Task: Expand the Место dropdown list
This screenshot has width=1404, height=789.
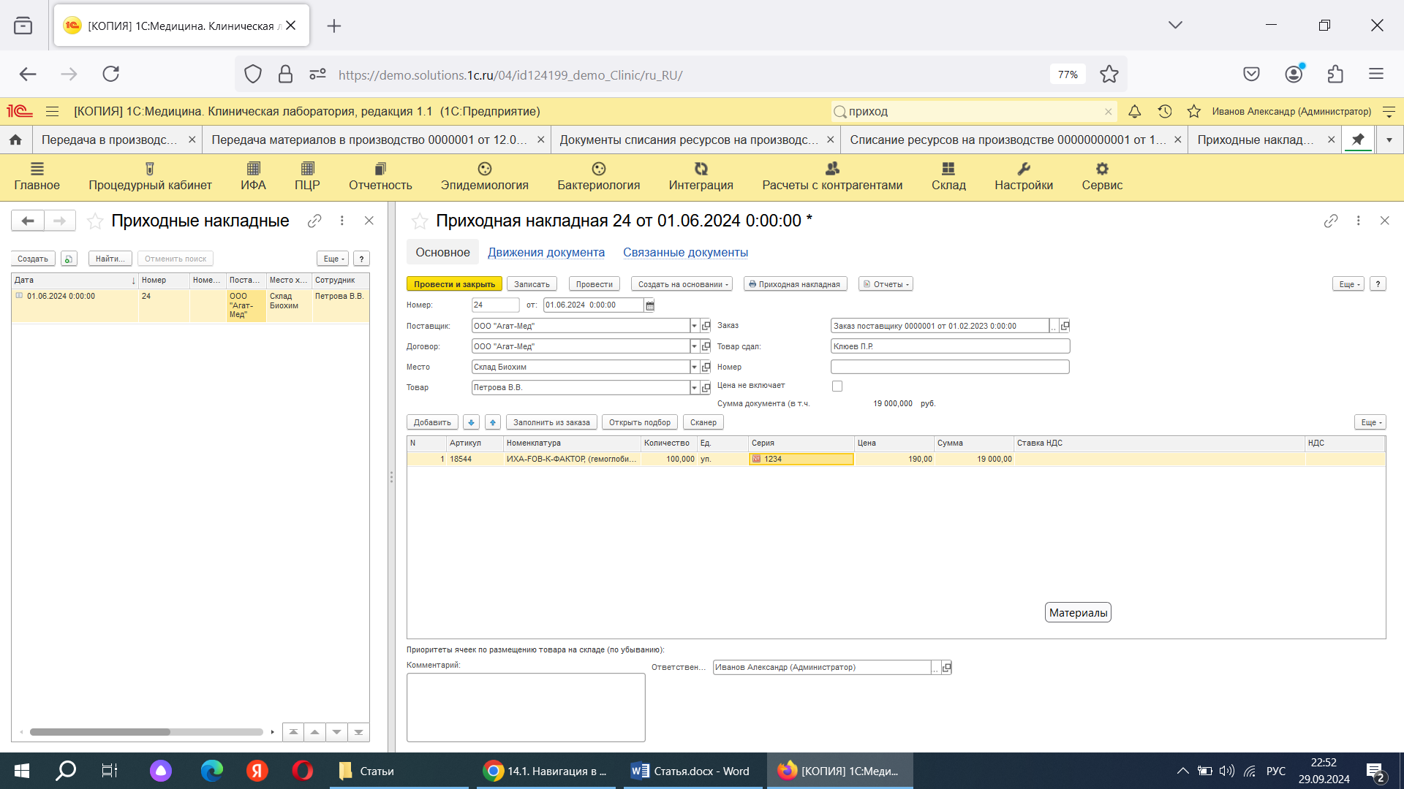Action: pyautogui.click(x=694, y=367)
